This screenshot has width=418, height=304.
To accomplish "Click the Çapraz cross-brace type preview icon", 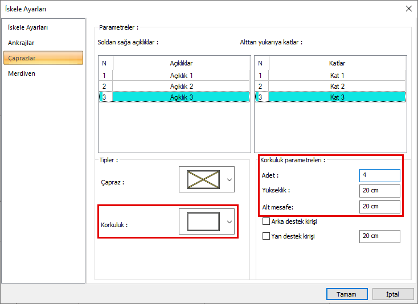I will pos(203,180).
